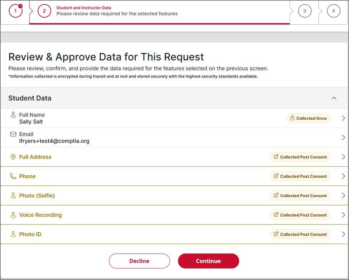Click the person icon beside Full Name
The image size is (349, 280).
coord(13,115)
